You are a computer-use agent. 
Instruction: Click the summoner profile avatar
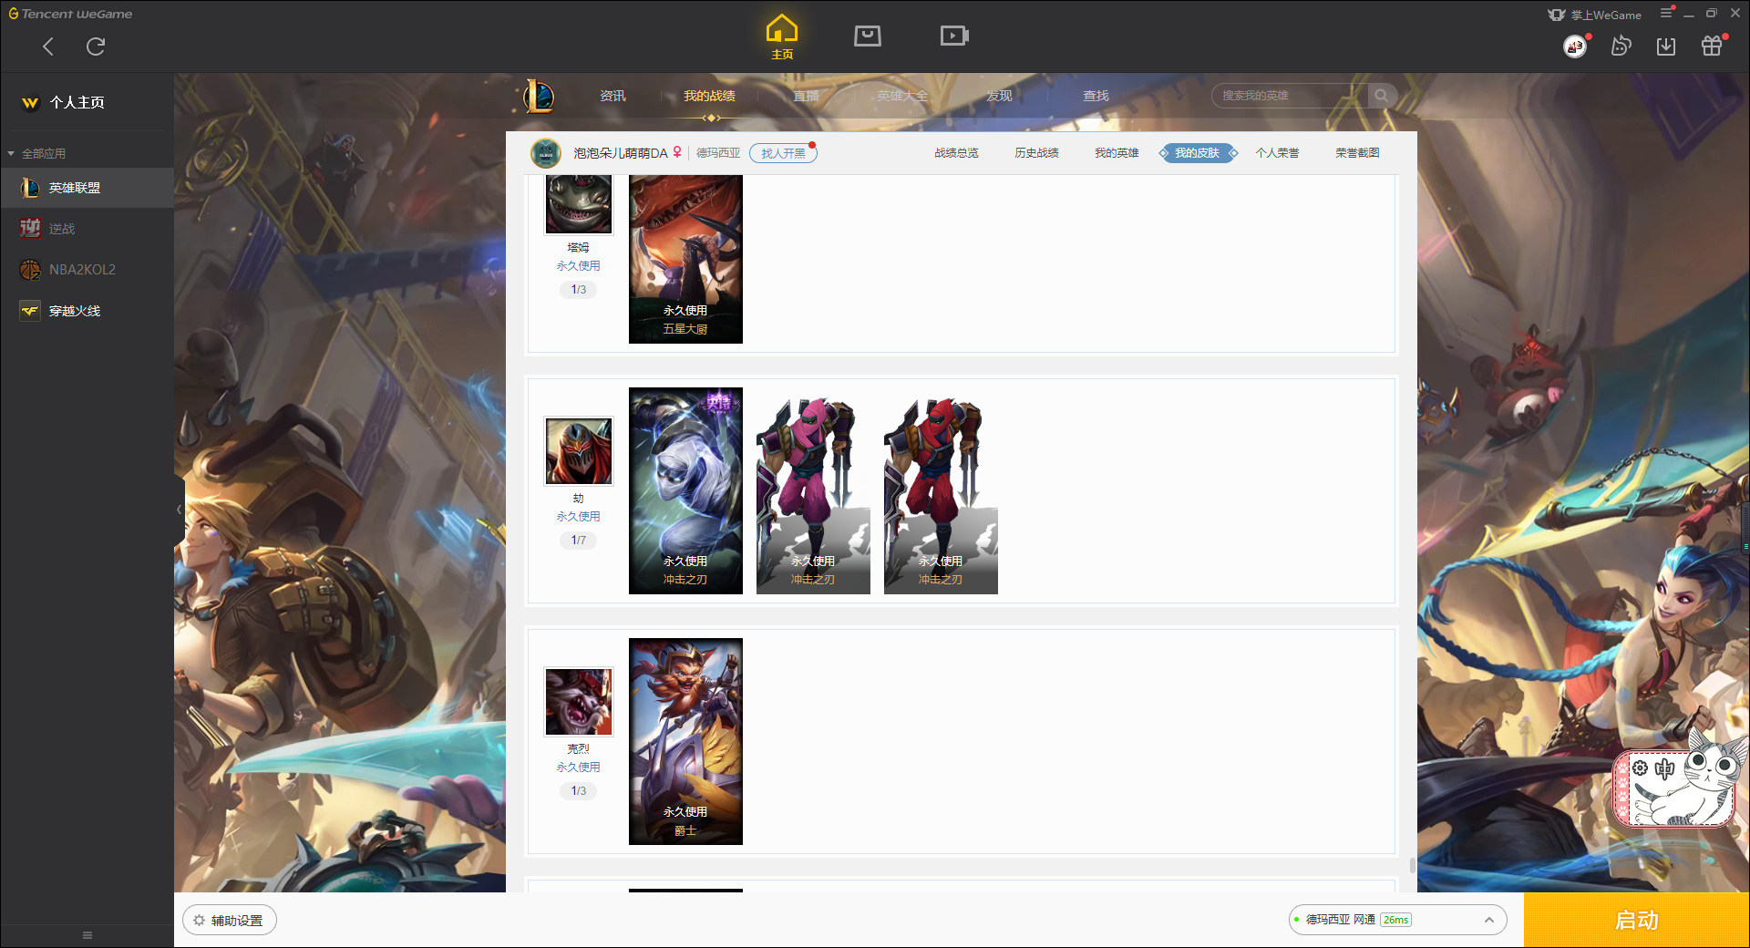click(546, 153)
